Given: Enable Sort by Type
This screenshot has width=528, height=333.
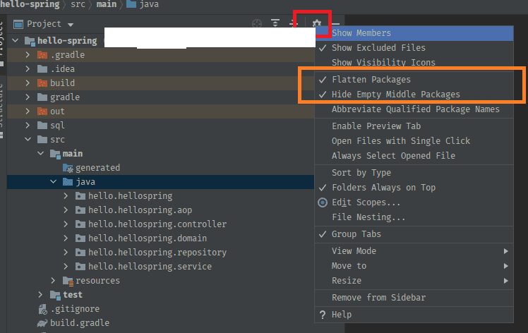Looking at the screenshot, I should tap(414, 172).
